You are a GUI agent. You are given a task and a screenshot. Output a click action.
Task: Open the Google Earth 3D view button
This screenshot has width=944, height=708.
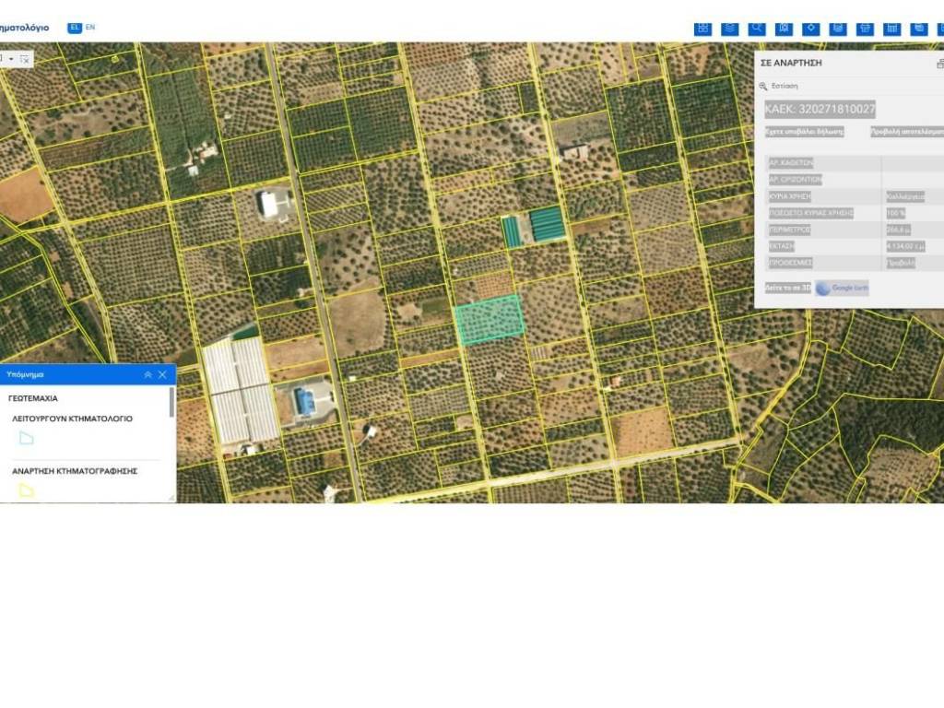(x=842, y=288)
